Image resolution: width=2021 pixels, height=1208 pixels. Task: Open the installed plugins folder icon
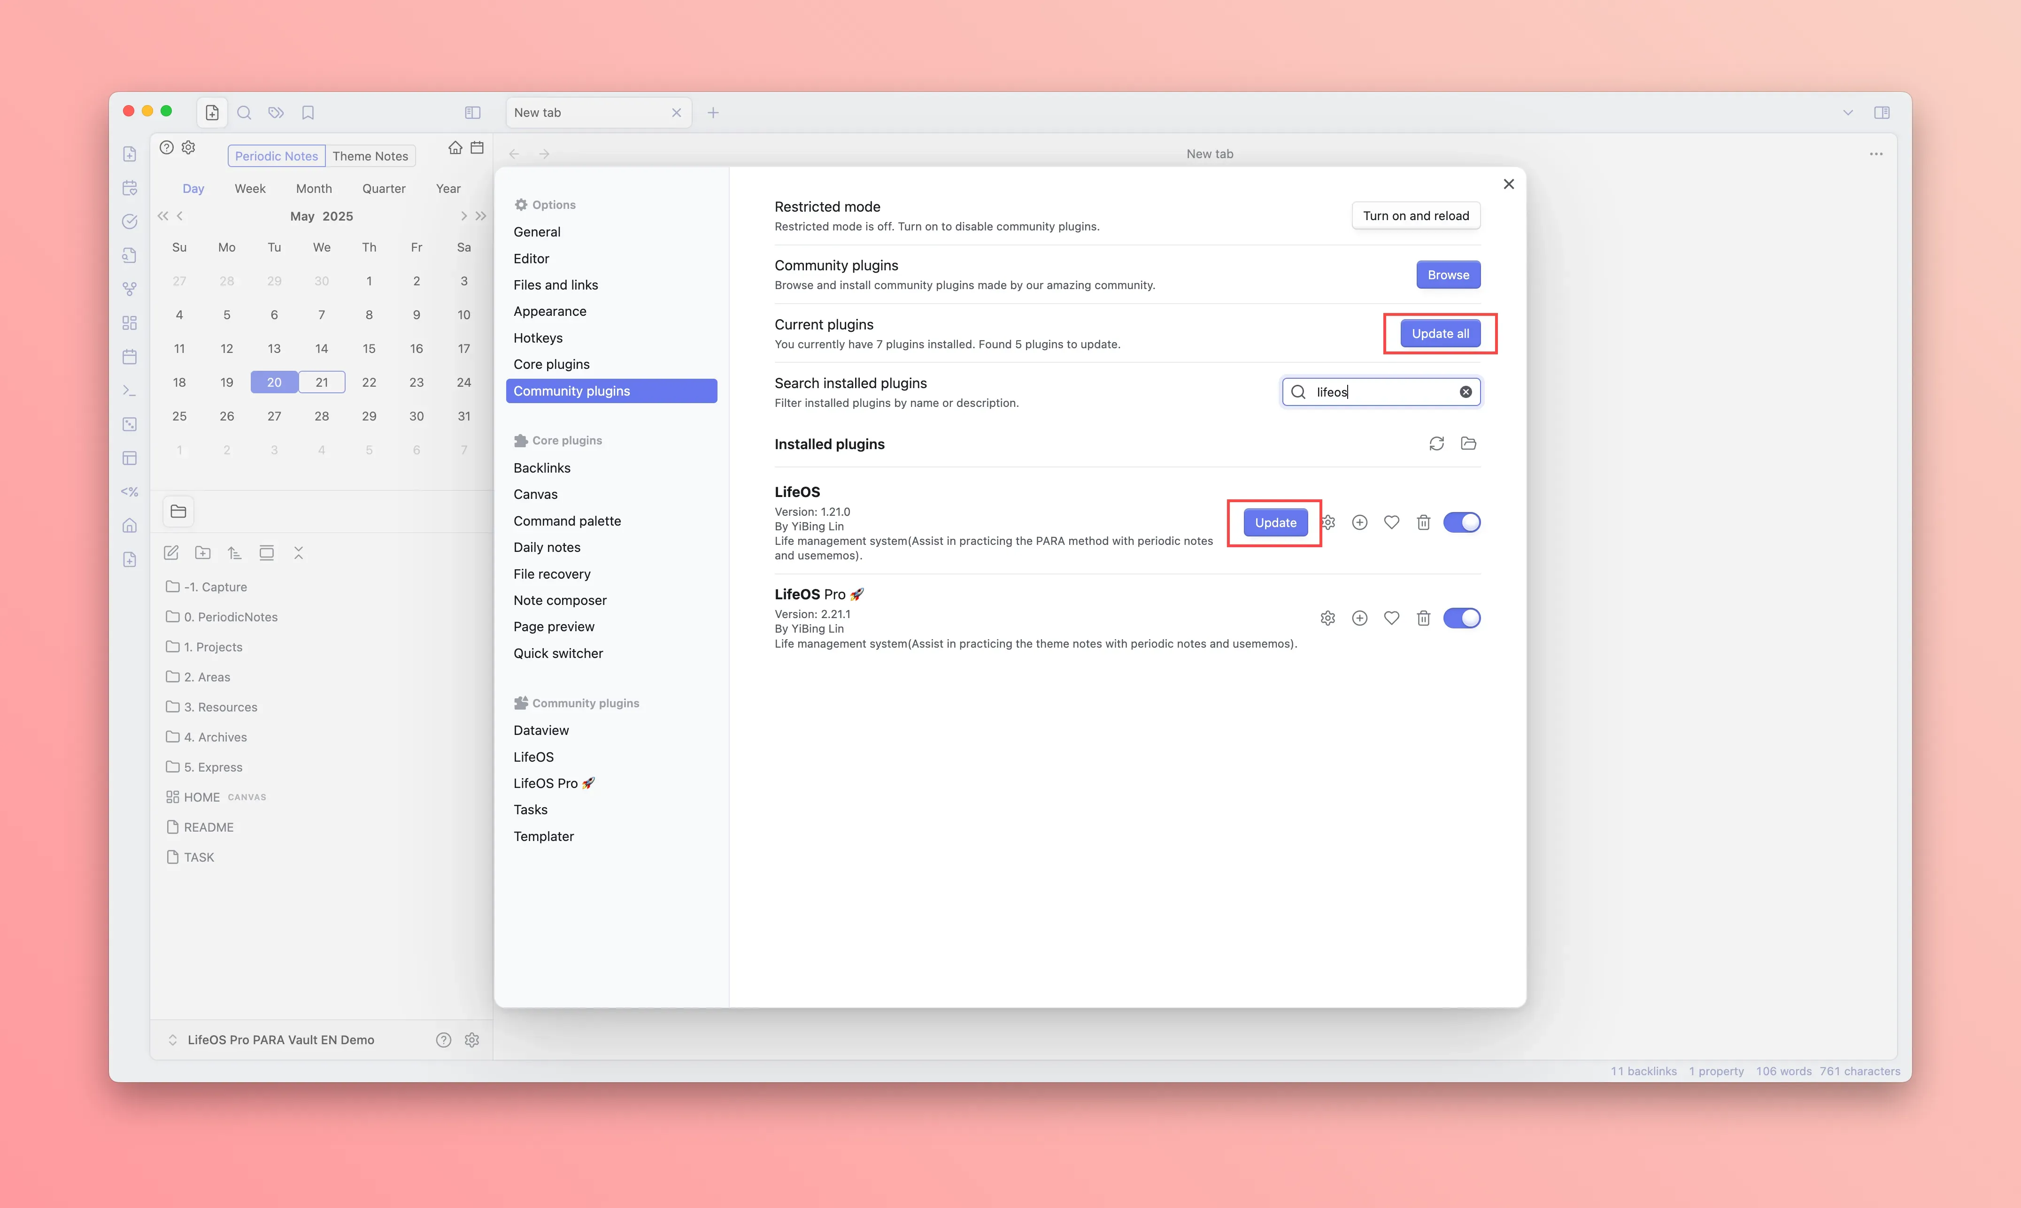(x=1468, y=443)
